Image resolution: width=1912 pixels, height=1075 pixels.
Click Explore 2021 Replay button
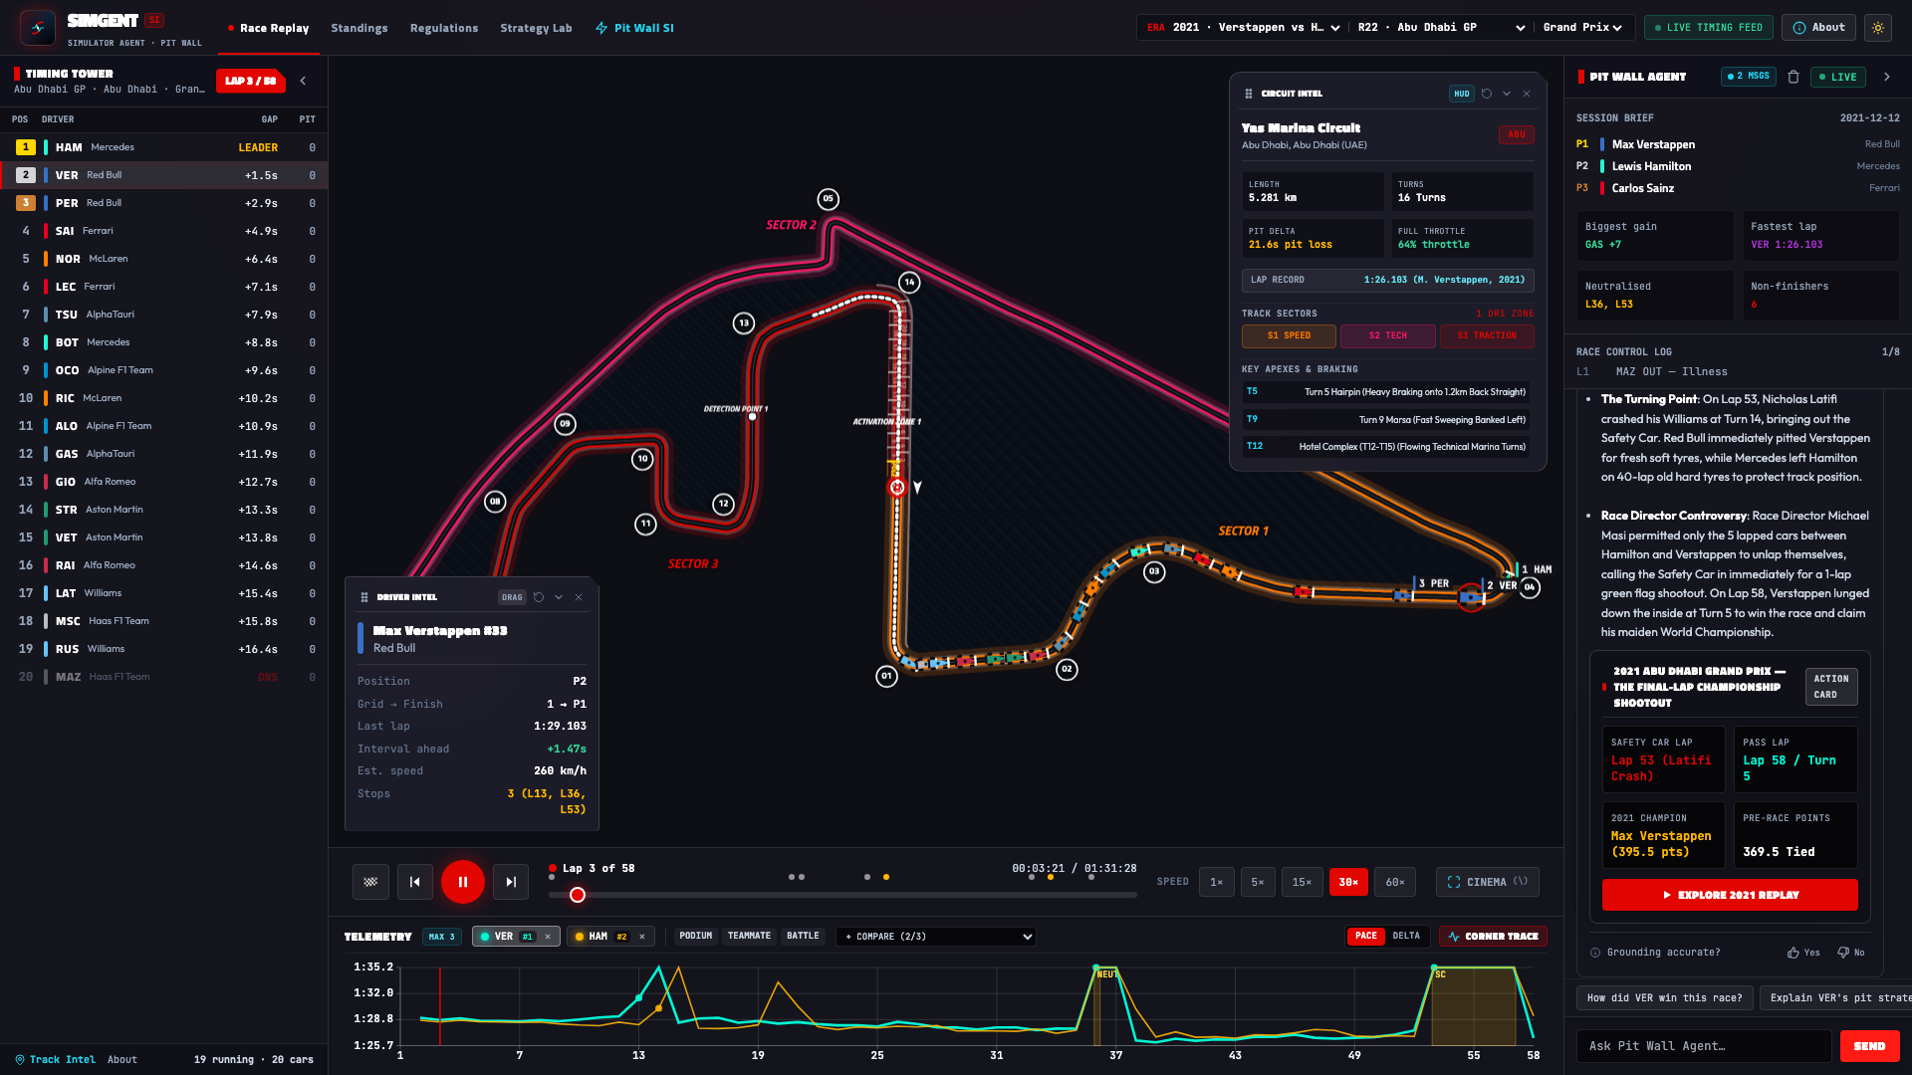coord(1730,895)
